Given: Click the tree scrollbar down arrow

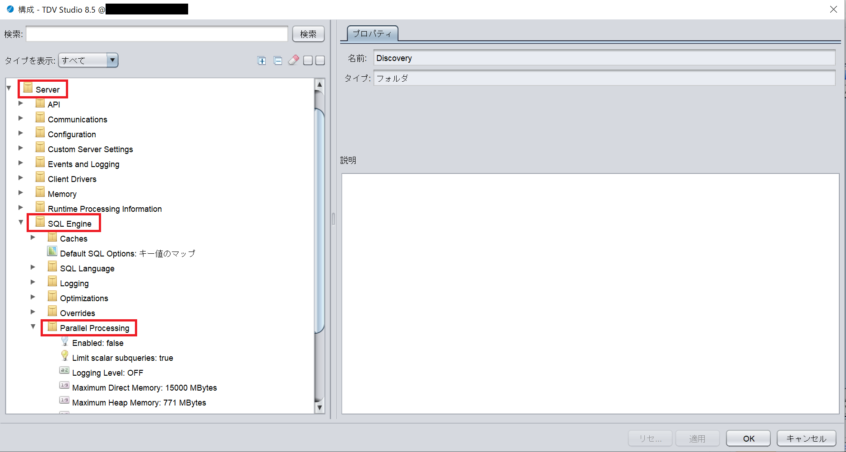Looking at the screenshot, I should (x=319, y=407).
